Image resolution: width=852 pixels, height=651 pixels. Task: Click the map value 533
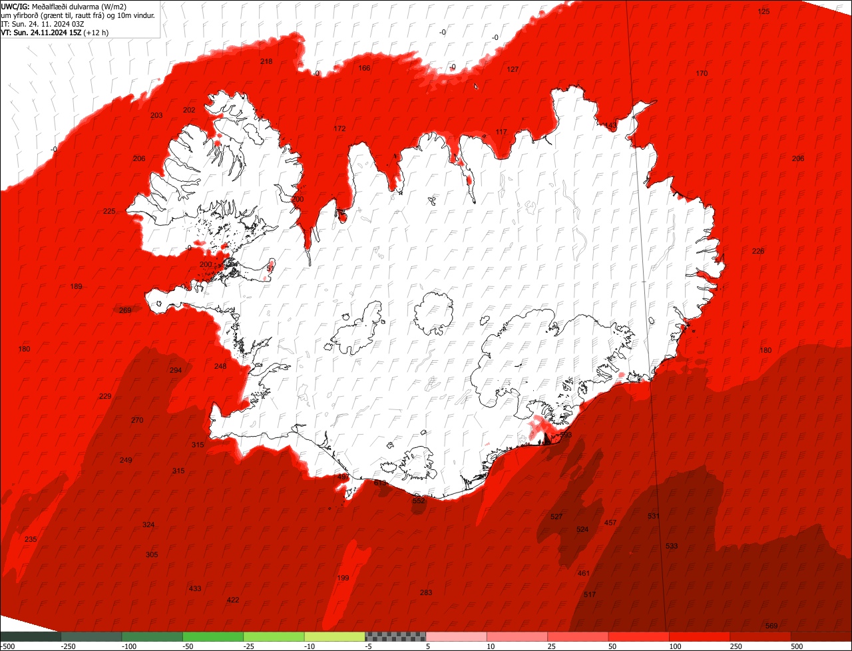point(672,546)
